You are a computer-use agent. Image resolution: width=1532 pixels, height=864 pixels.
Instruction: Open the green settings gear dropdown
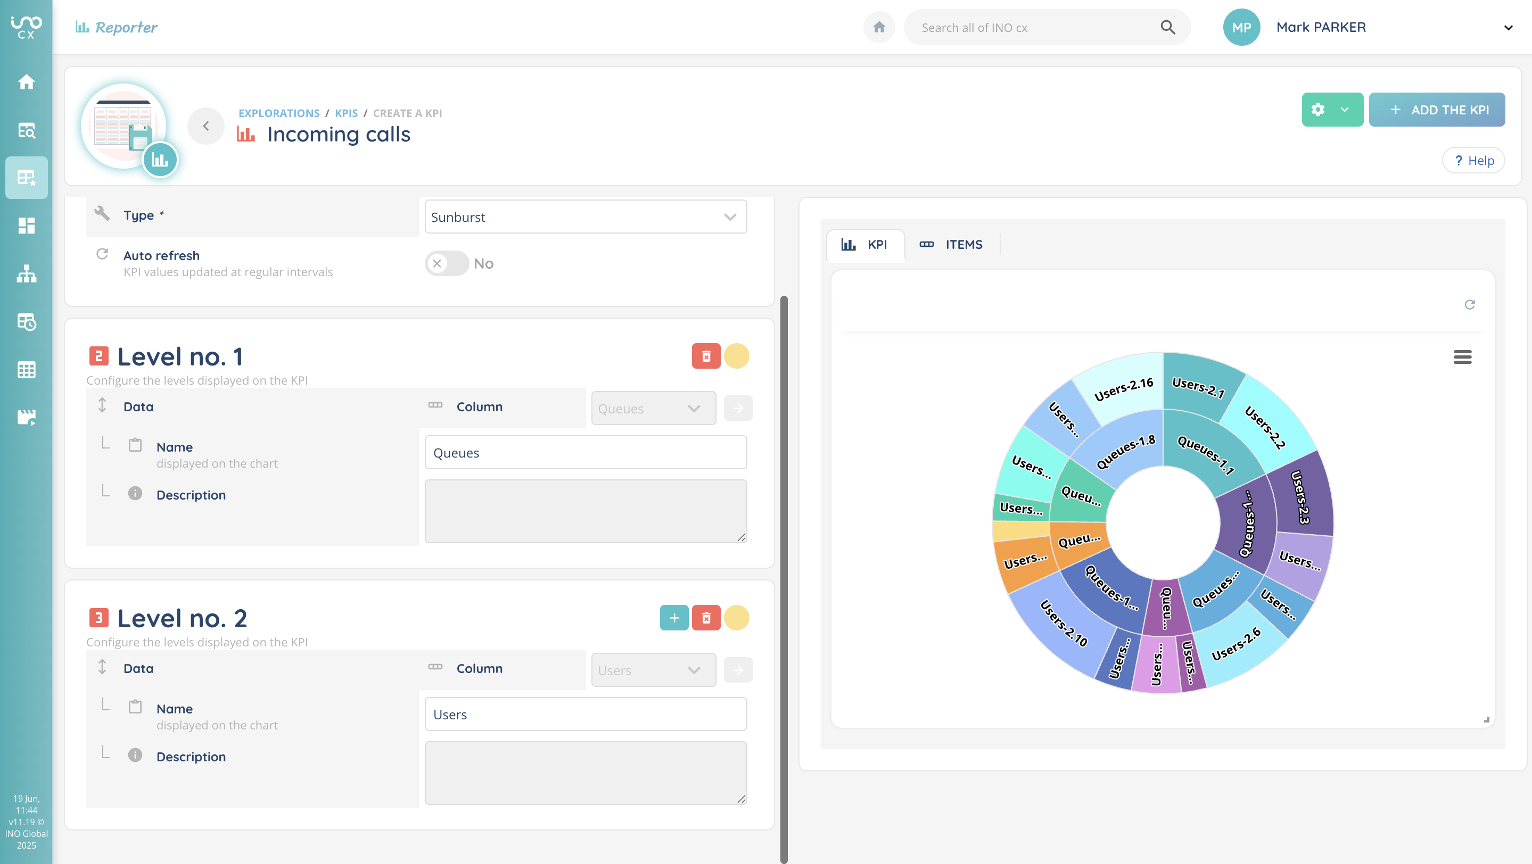(x=1331, y=110)
